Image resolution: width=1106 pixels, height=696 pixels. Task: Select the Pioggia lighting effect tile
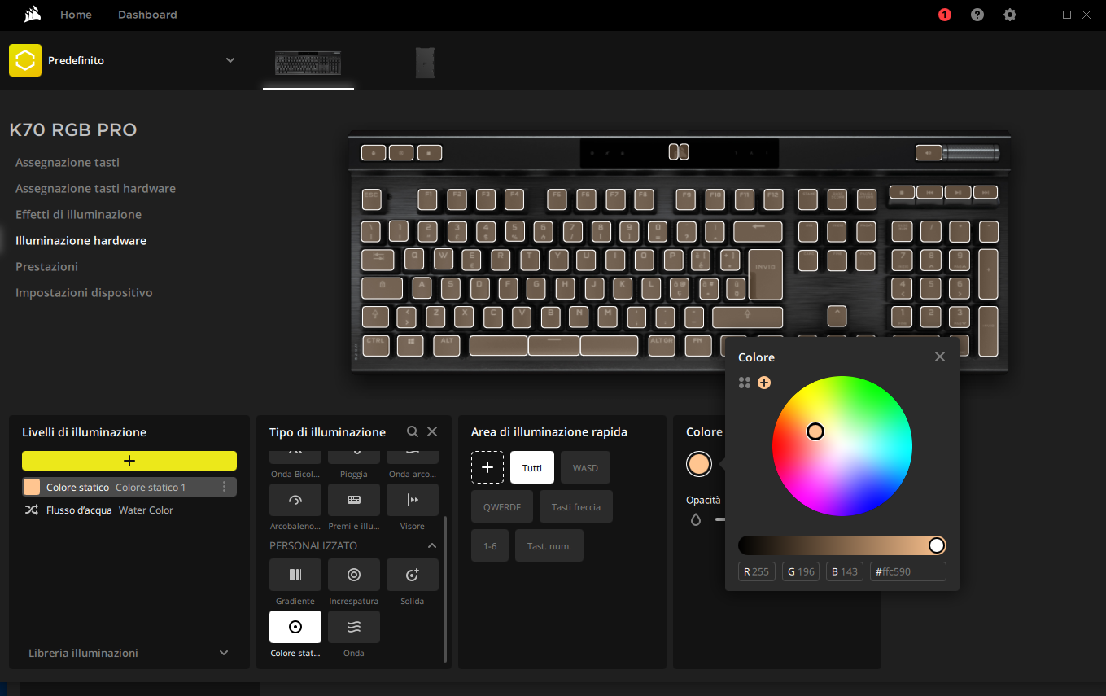pyautogui.click(x=354, y=457)
